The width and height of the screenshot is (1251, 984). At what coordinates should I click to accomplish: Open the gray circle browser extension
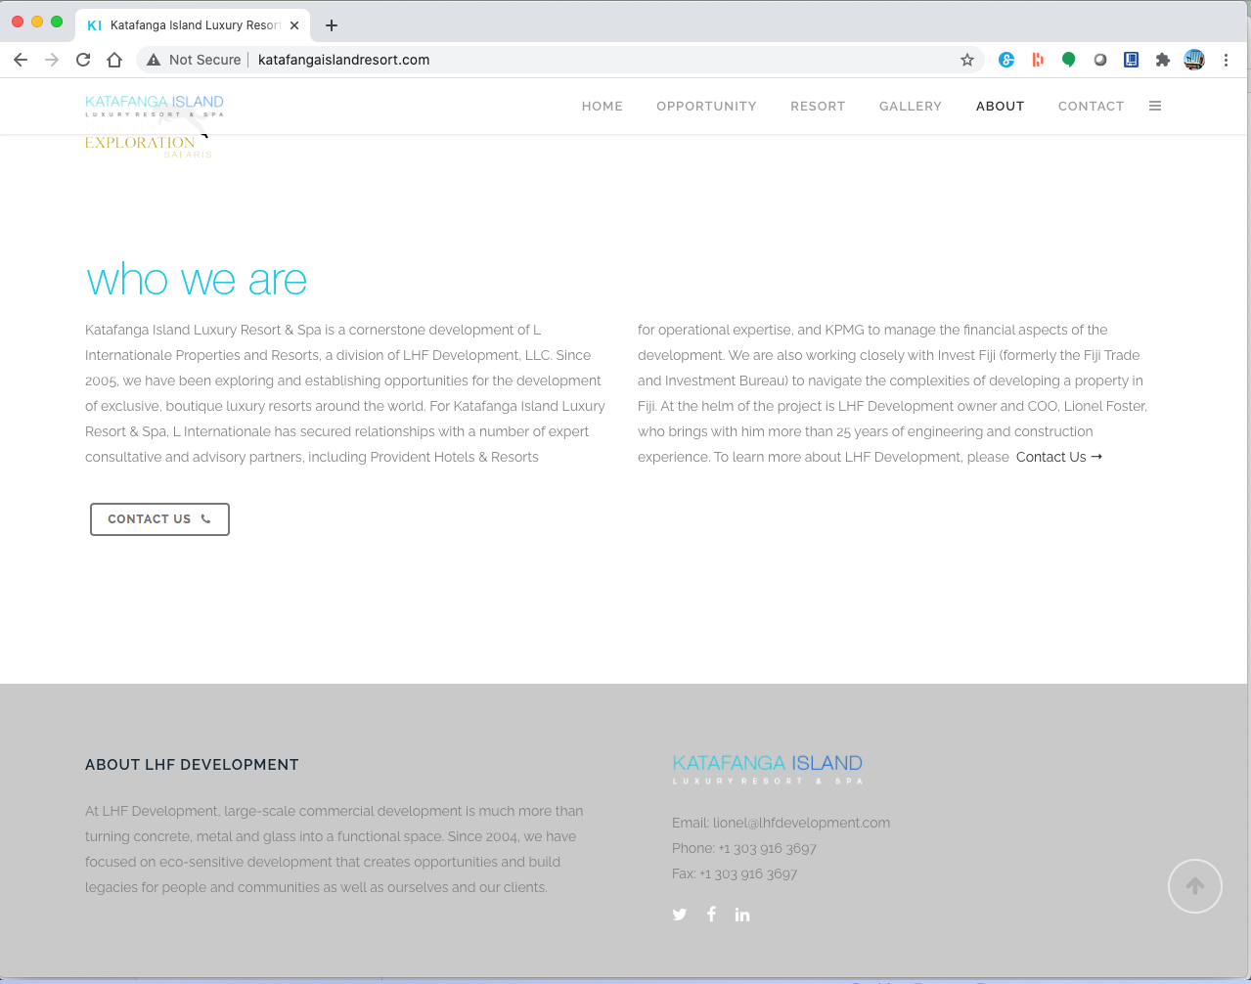coord(1100,60)
